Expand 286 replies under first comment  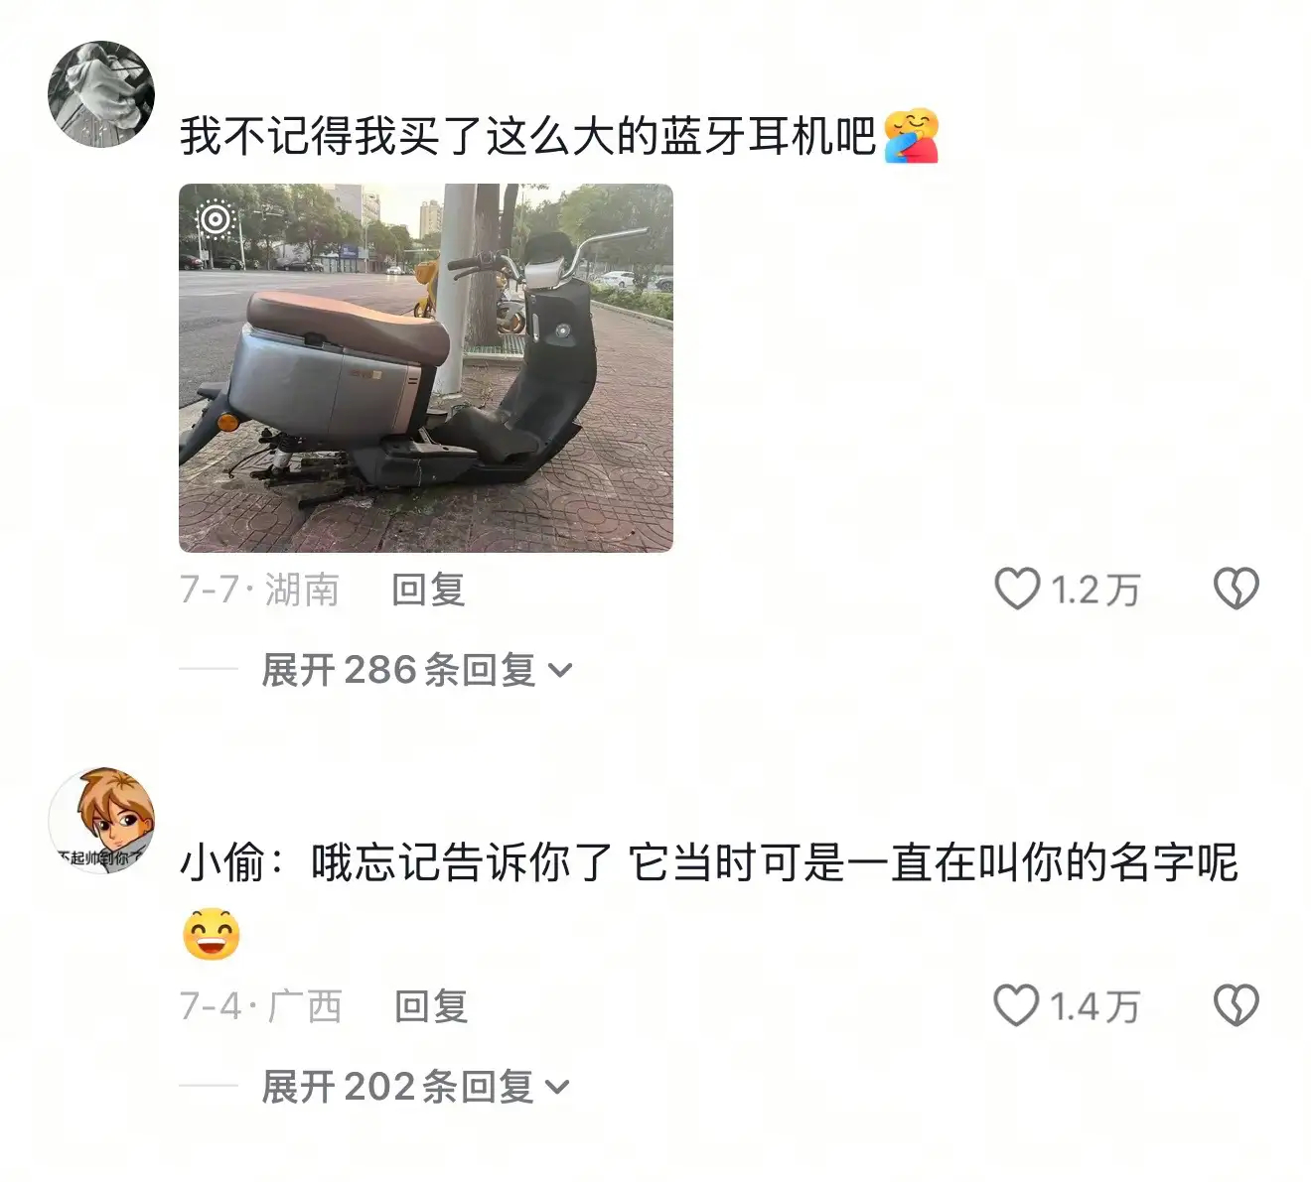[417, 670]
